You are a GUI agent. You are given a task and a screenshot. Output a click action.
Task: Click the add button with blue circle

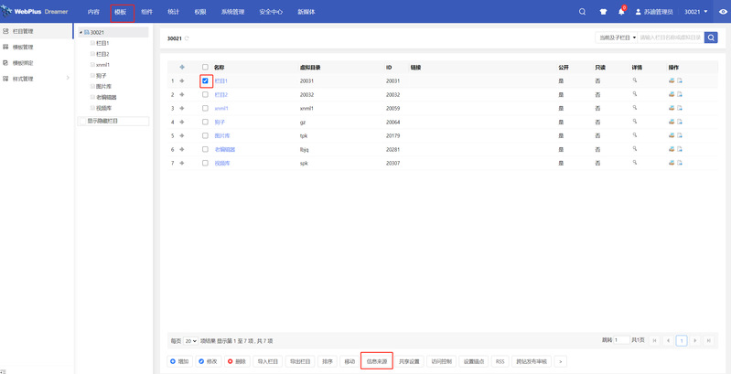tap(179, 361)
